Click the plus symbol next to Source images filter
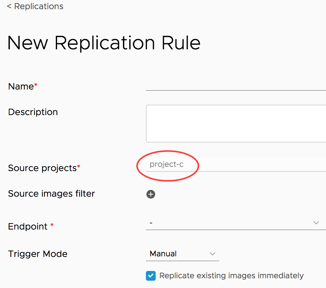 (151, 194)
